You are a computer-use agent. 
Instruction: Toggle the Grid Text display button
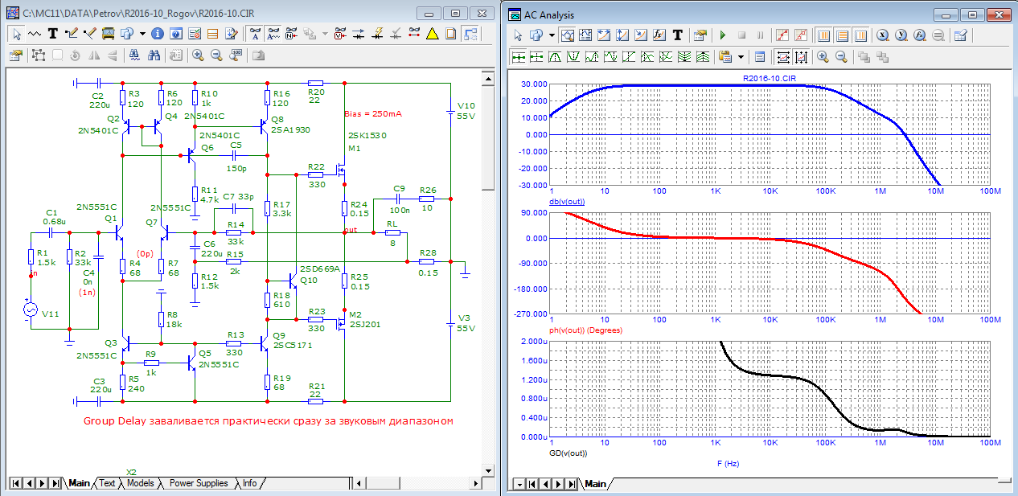pyautogui.click(x=273, y=34)
